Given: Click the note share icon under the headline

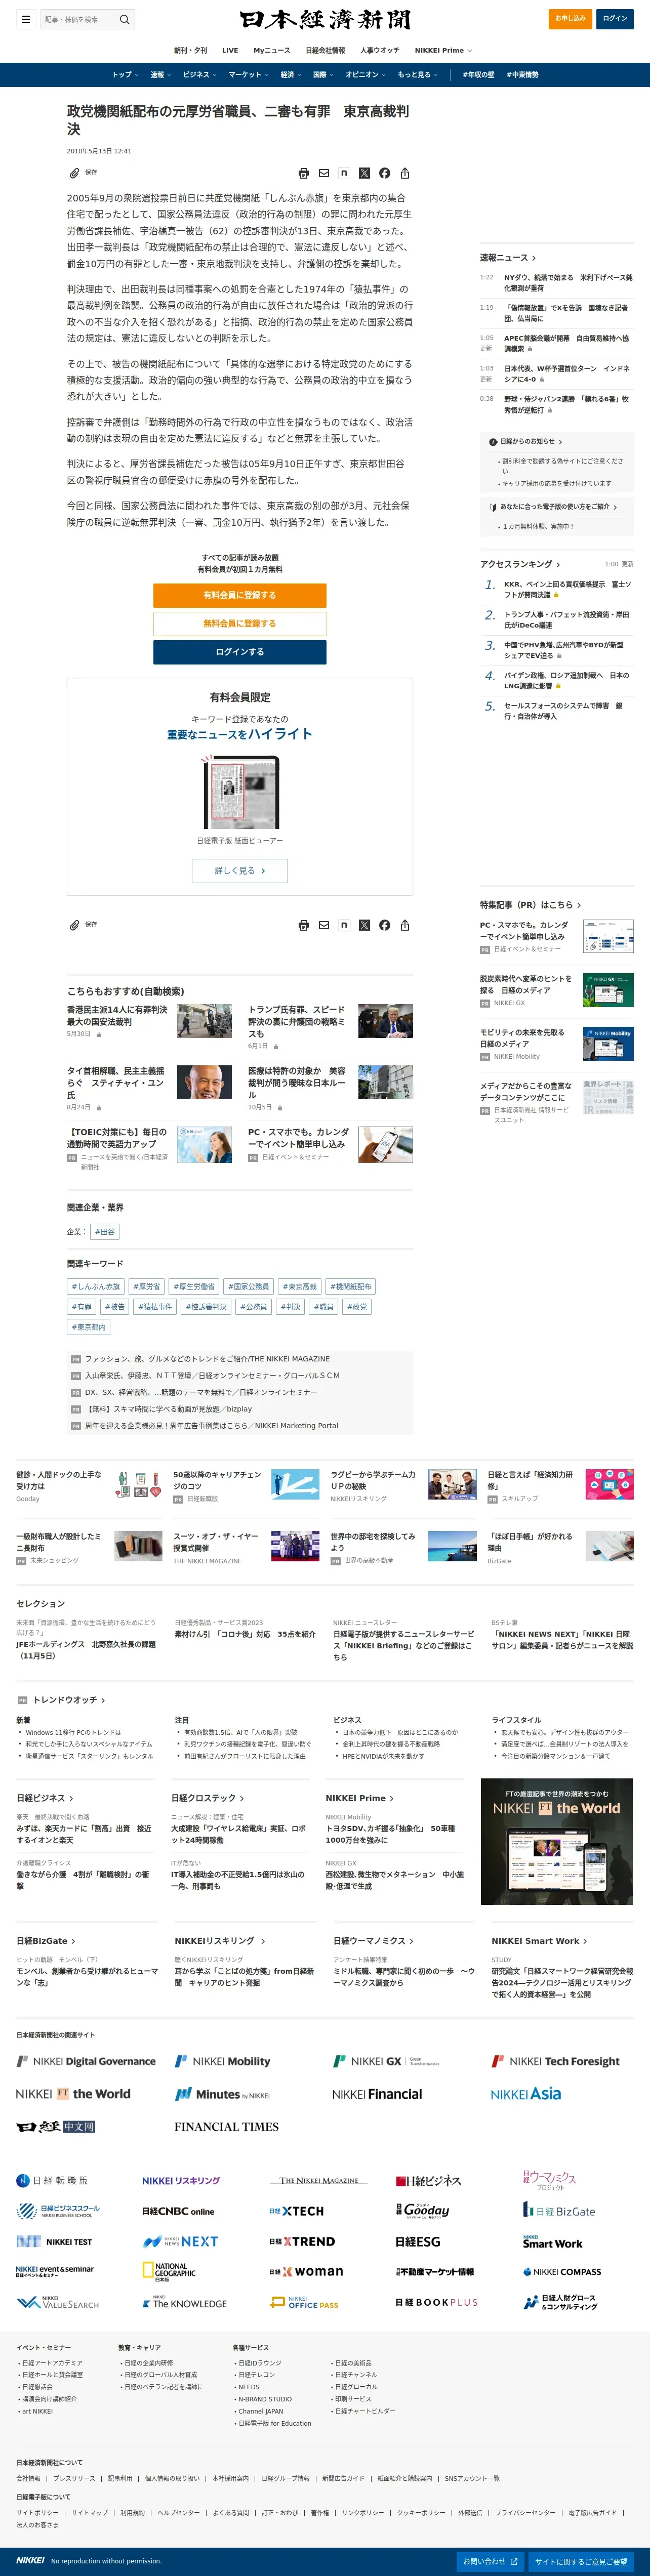Looking at the screenshot, I should pyautogui.click(x=344, y=173).
